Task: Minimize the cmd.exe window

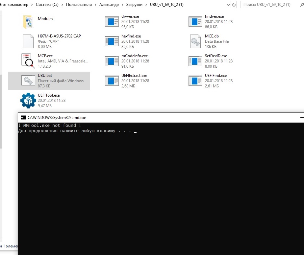Action: coord(302,118)
